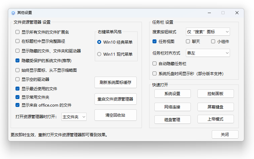Activate the 上帝模式 button
Viewport: 254px width, 159px height.
215,119
